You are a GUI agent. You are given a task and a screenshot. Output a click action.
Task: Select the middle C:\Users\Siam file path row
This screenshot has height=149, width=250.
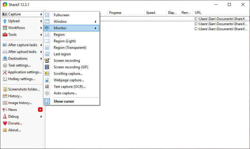221,24
